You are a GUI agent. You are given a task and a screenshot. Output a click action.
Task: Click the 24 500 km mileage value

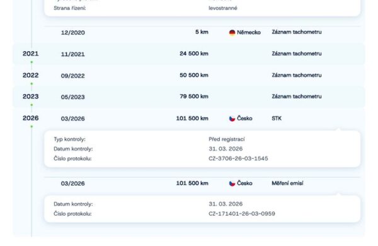(194, 54)
